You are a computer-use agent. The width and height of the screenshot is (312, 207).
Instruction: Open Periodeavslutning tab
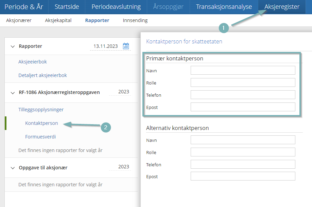coord(116,7)
